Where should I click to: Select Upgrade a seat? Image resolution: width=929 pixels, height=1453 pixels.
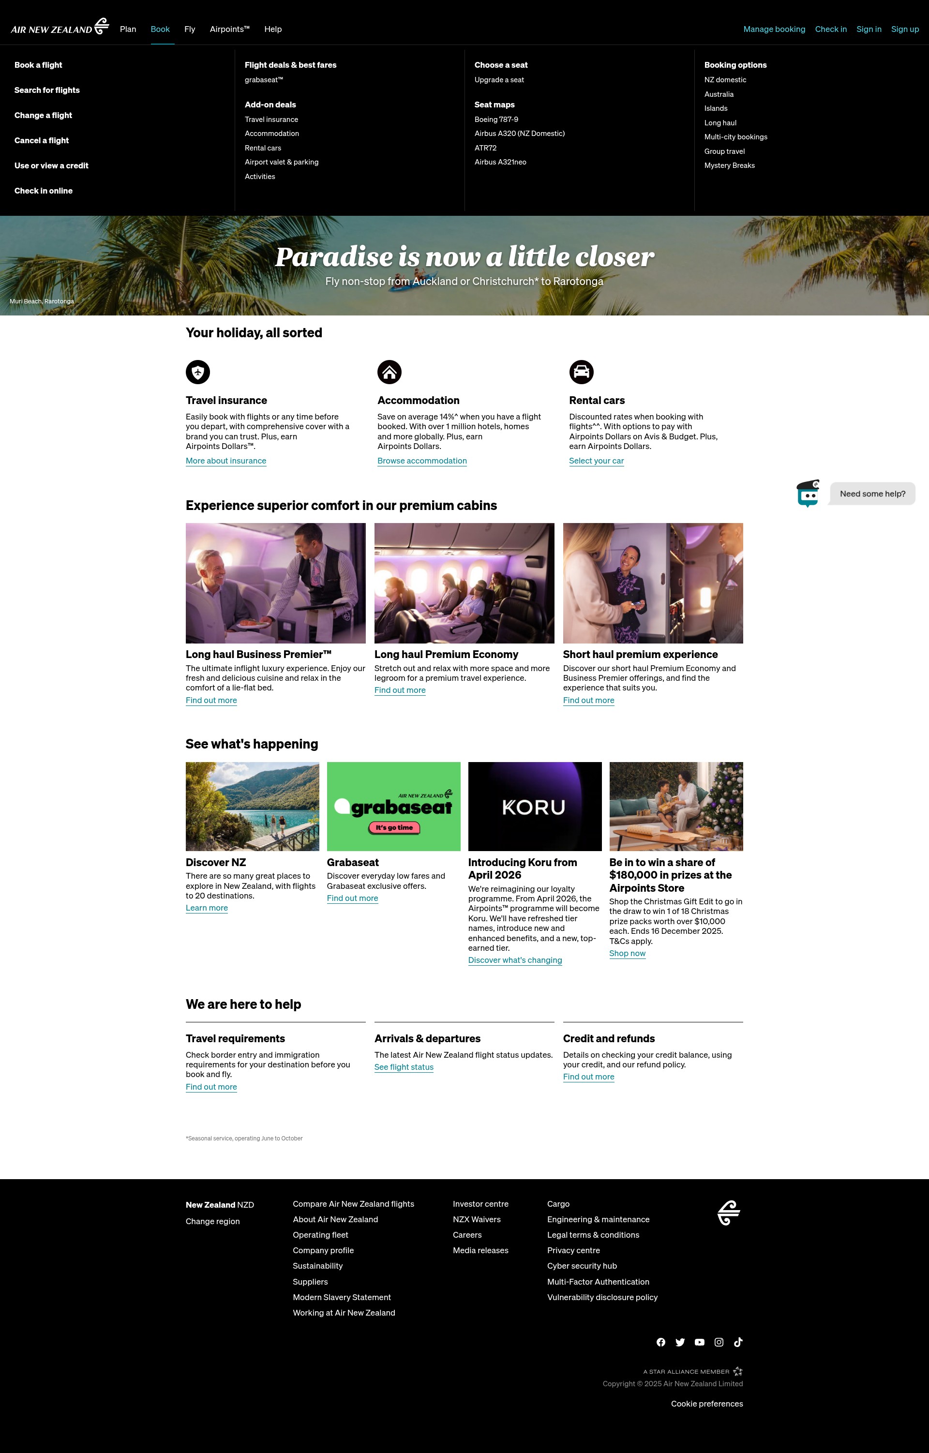tap(499, 80)
